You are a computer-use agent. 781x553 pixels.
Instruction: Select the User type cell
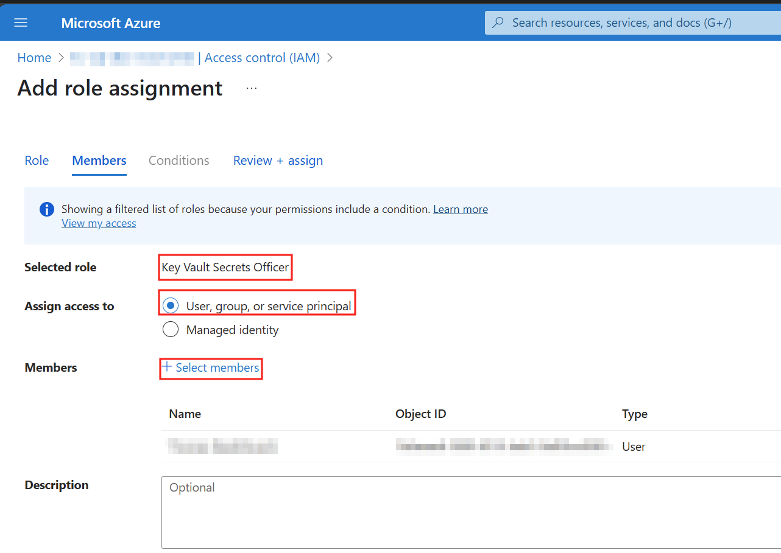[634, 447]
